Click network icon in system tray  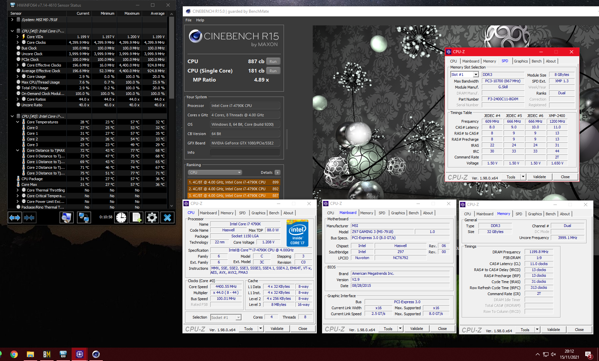click(x=545, y=354)
